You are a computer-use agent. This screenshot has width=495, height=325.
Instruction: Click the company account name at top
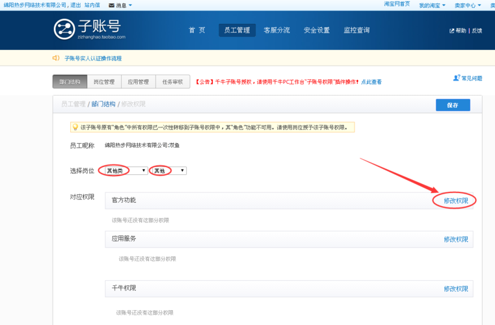tap(35, 5)
